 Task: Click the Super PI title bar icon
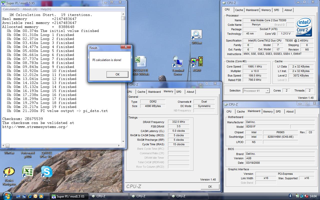click(x=3, y=3)
